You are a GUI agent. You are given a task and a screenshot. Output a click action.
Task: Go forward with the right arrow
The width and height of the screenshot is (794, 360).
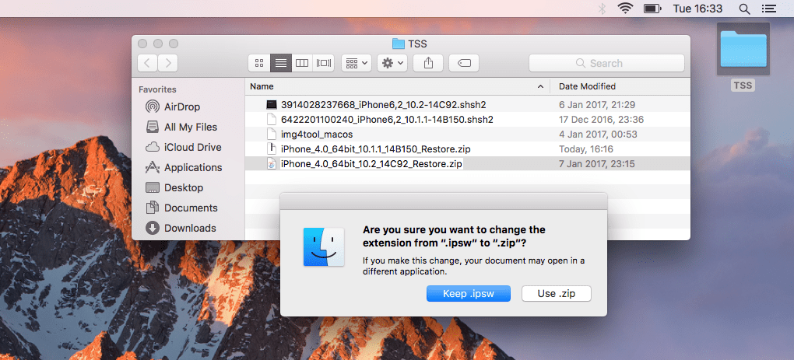168,63
